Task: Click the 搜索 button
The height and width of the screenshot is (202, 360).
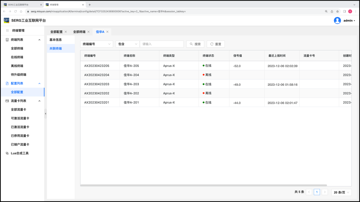Action: [x=195, y=44]
